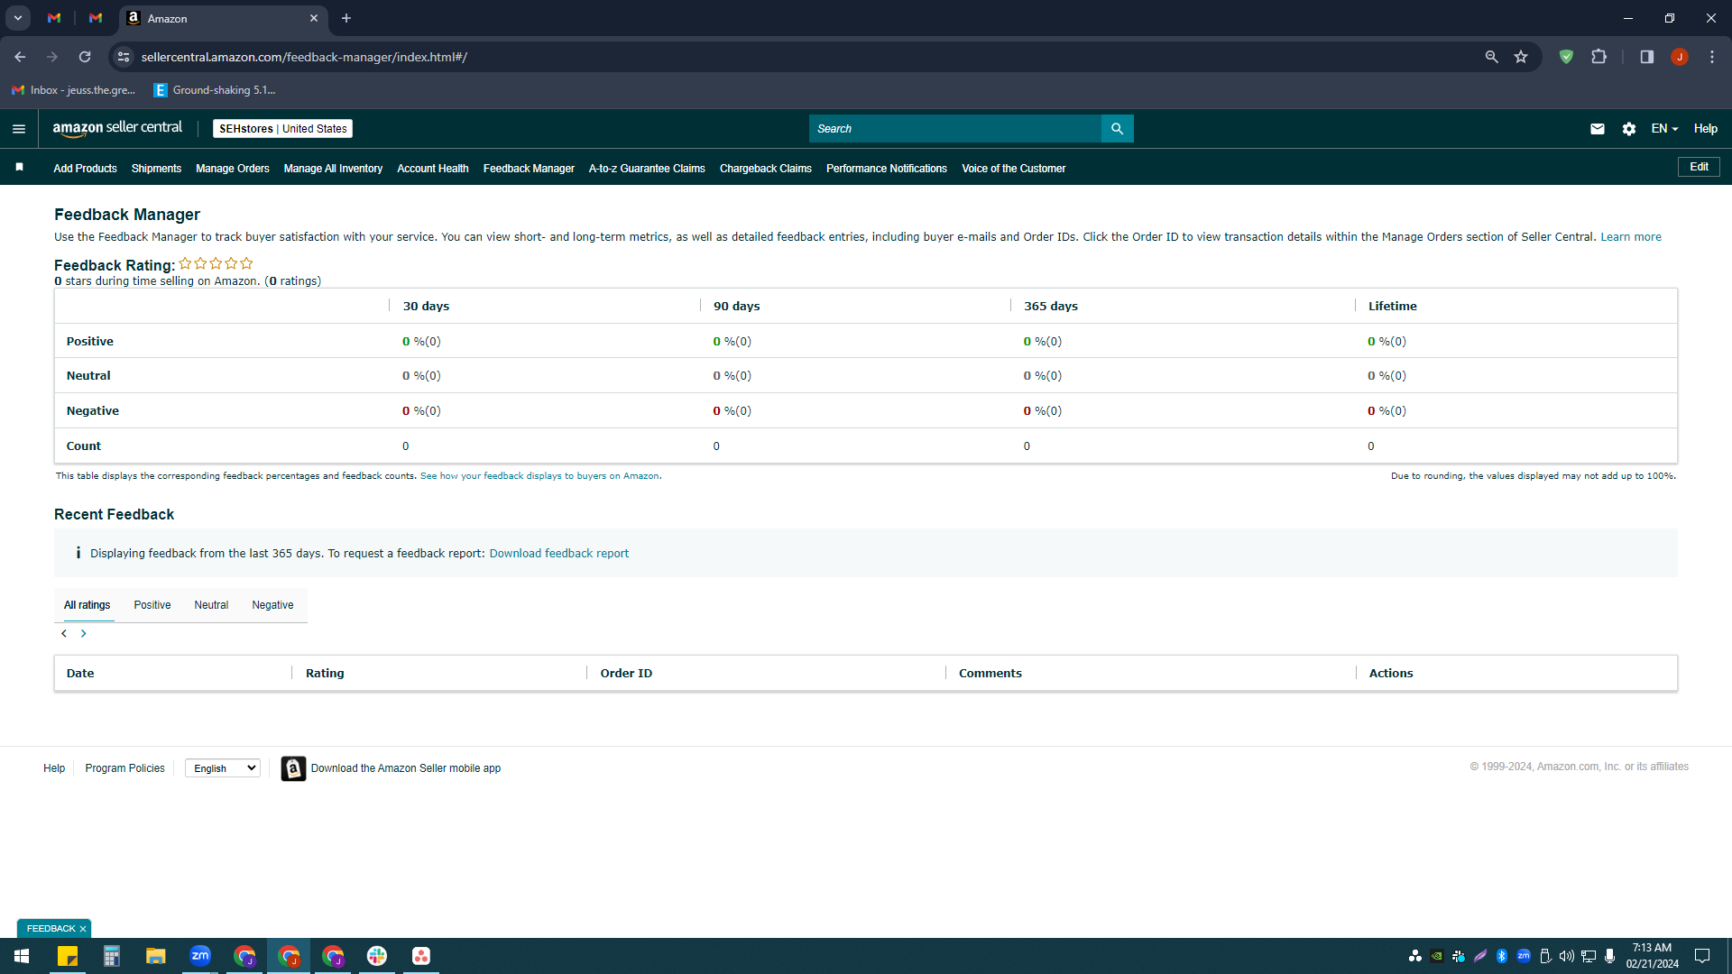This screenshot has height=974, width=1732.
Task: Open Shipments menu item
Action: click(x=156, y=169)
